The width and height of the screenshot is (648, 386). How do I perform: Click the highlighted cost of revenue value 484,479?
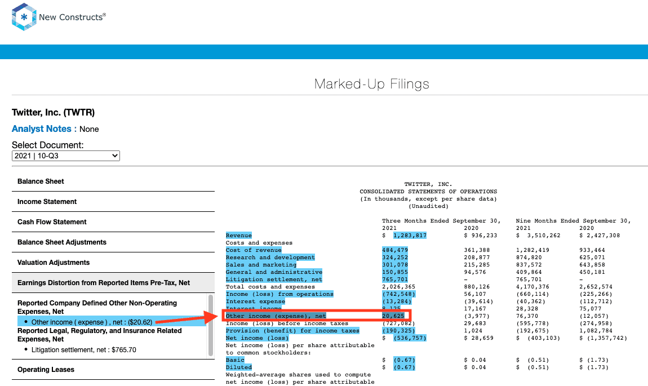click(x=394, y=250)
